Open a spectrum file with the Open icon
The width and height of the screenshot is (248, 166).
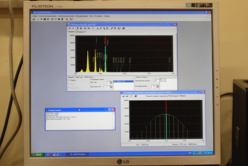tap(33, 19)
